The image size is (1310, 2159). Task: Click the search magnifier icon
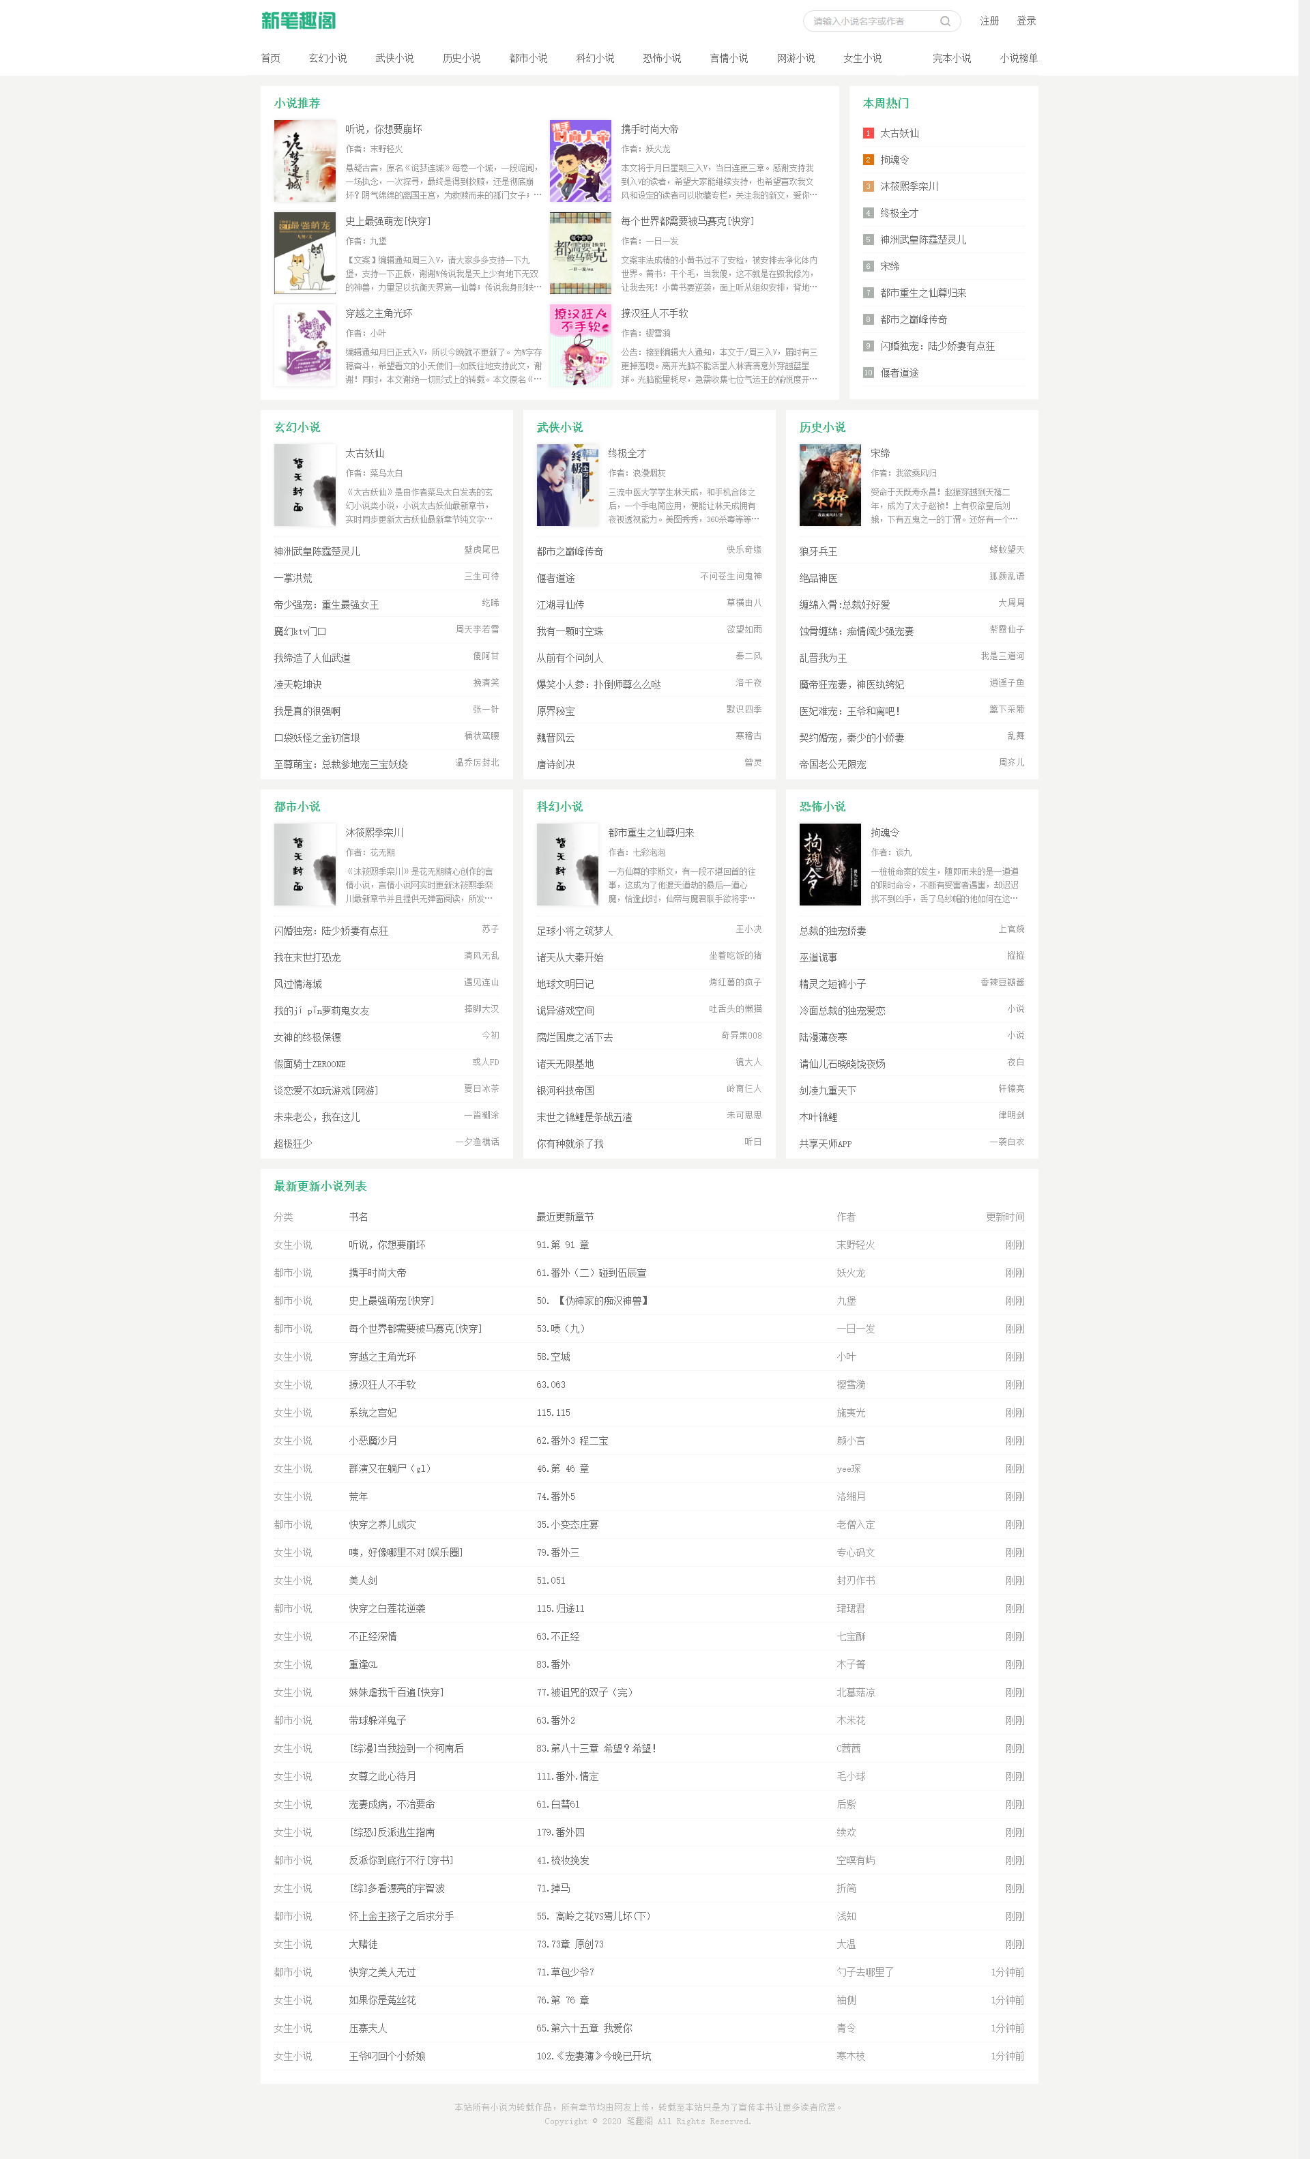pyautogui.click(x=944, y=21)
